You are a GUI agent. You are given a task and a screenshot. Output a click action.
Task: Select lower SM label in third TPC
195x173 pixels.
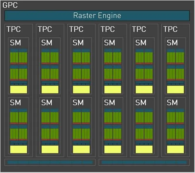pos(78,103)
